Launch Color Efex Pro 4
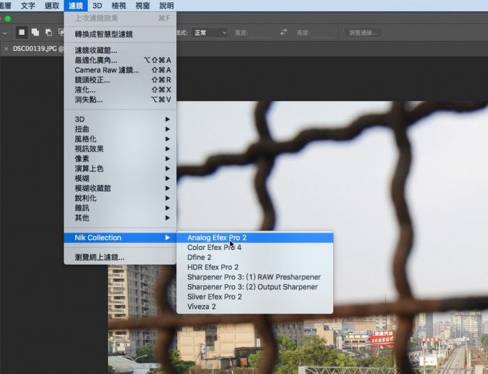The width and height of the screenshot is (488, 374). (254, 247)
